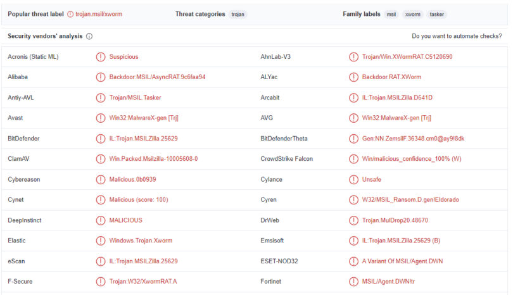513x295 pixels.
Task: Click the warning icon for Fortinet detection
Action: (354, 282)
